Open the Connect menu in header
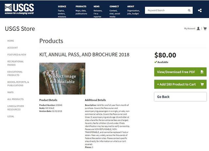The width and height of the screenshot is (209, 151). tap(114, 7)
